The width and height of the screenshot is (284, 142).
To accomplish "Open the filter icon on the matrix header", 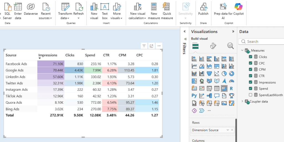I will [x=144, y=46].
